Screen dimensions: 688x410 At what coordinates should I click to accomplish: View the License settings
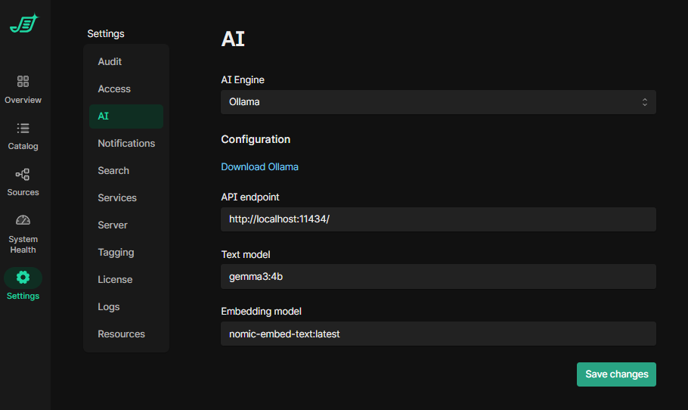(115, 280)
